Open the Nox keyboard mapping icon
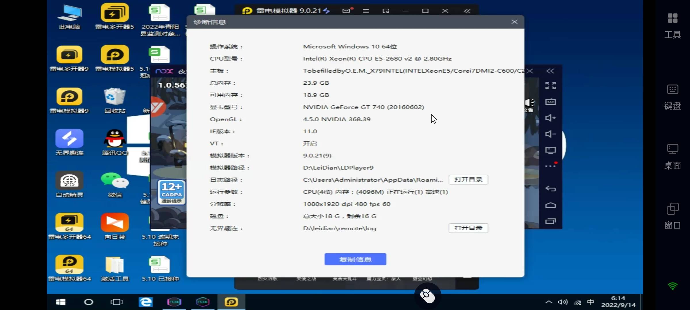This screenshot has height=310, width=690. [x=550, y=102]
